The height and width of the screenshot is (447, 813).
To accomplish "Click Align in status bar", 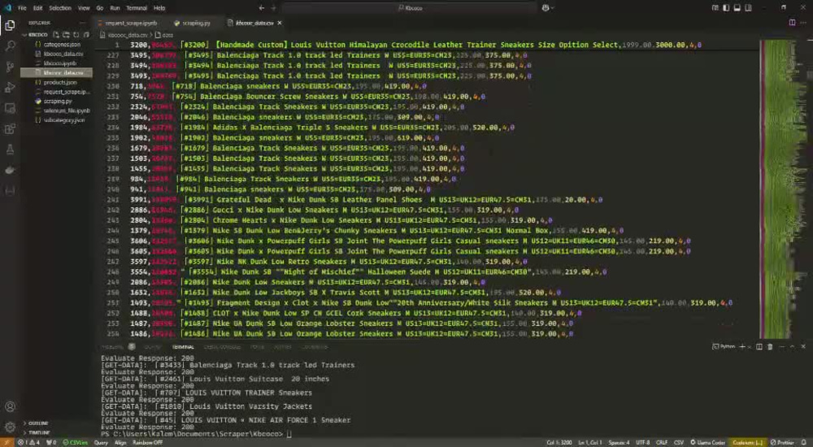I will point(120,442).
